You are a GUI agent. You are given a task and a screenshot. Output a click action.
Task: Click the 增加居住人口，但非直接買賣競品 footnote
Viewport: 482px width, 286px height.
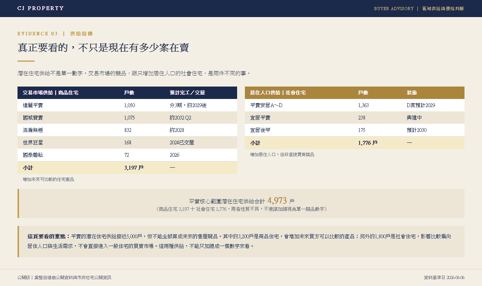point(282,154)
